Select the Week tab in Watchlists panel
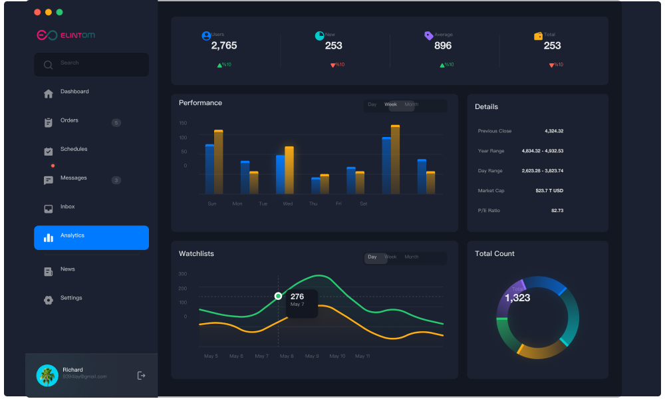This screenshot has width=665, height=399. (390, 257)
